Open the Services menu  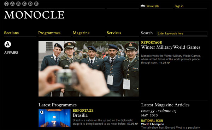tap(114, 33)
